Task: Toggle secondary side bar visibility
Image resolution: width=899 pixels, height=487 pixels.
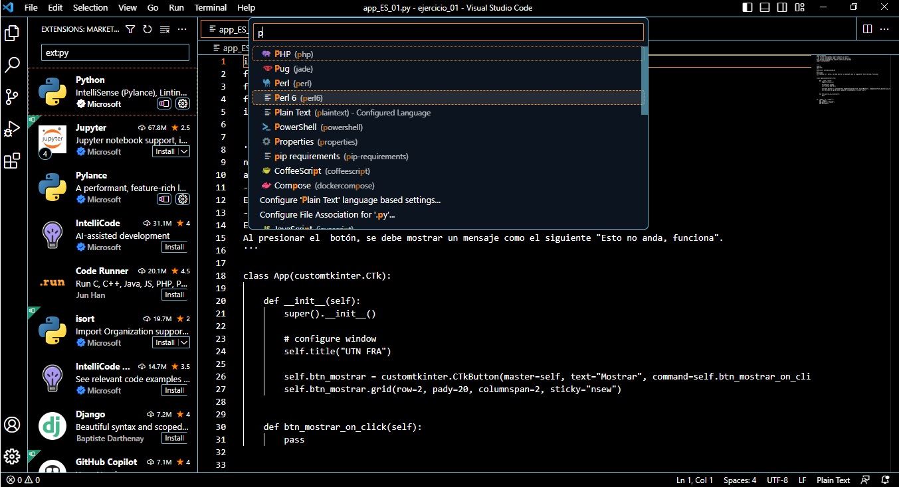Action: pyautogui.click(x=782, y=7)
